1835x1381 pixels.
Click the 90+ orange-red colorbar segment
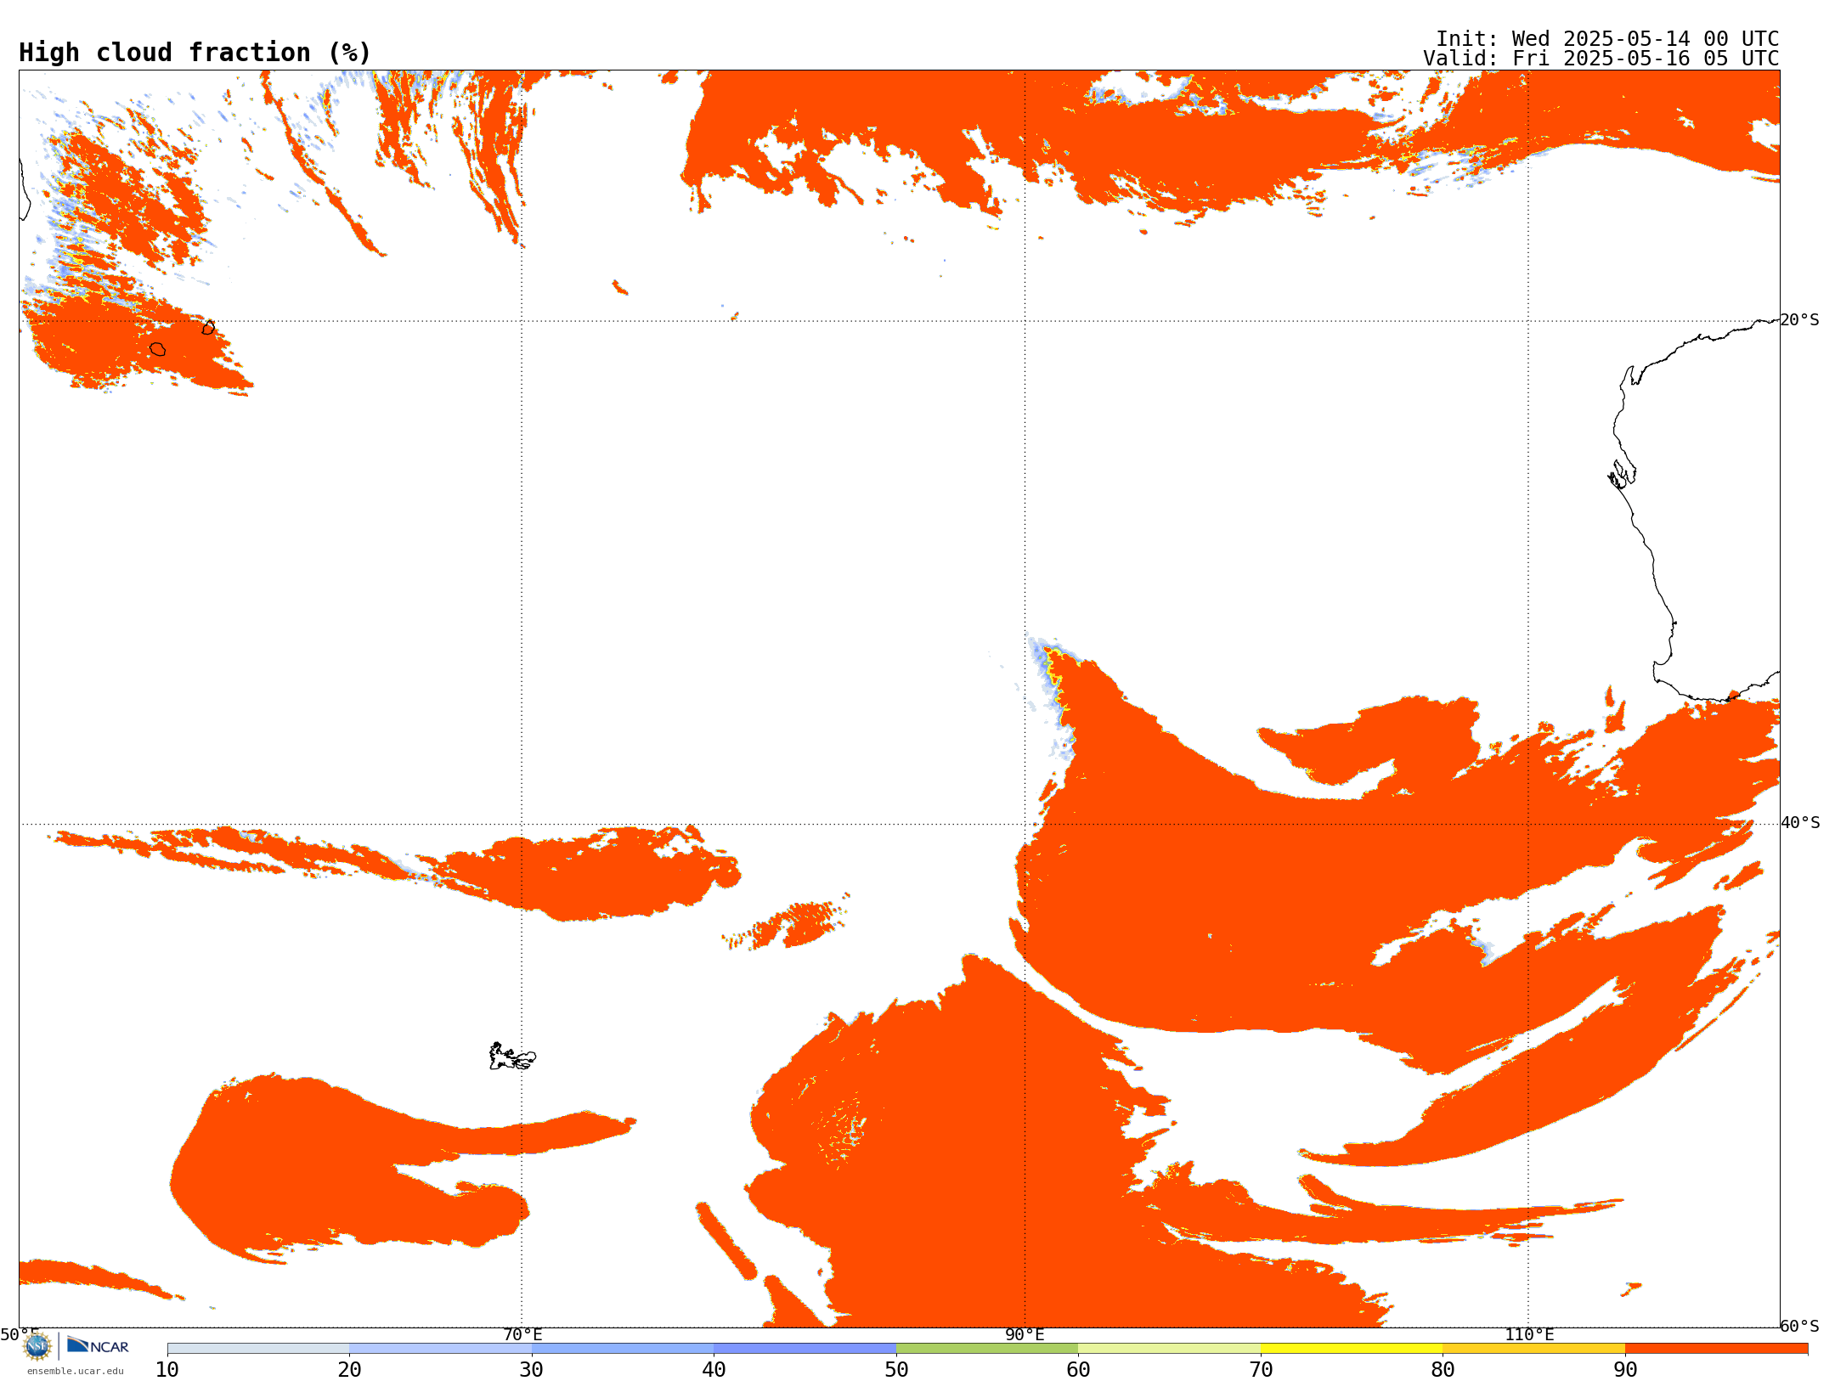(x=1716, y=1349)
